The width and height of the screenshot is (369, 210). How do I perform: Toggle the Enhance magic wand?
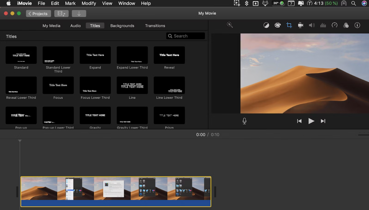(x=230, y=25)
